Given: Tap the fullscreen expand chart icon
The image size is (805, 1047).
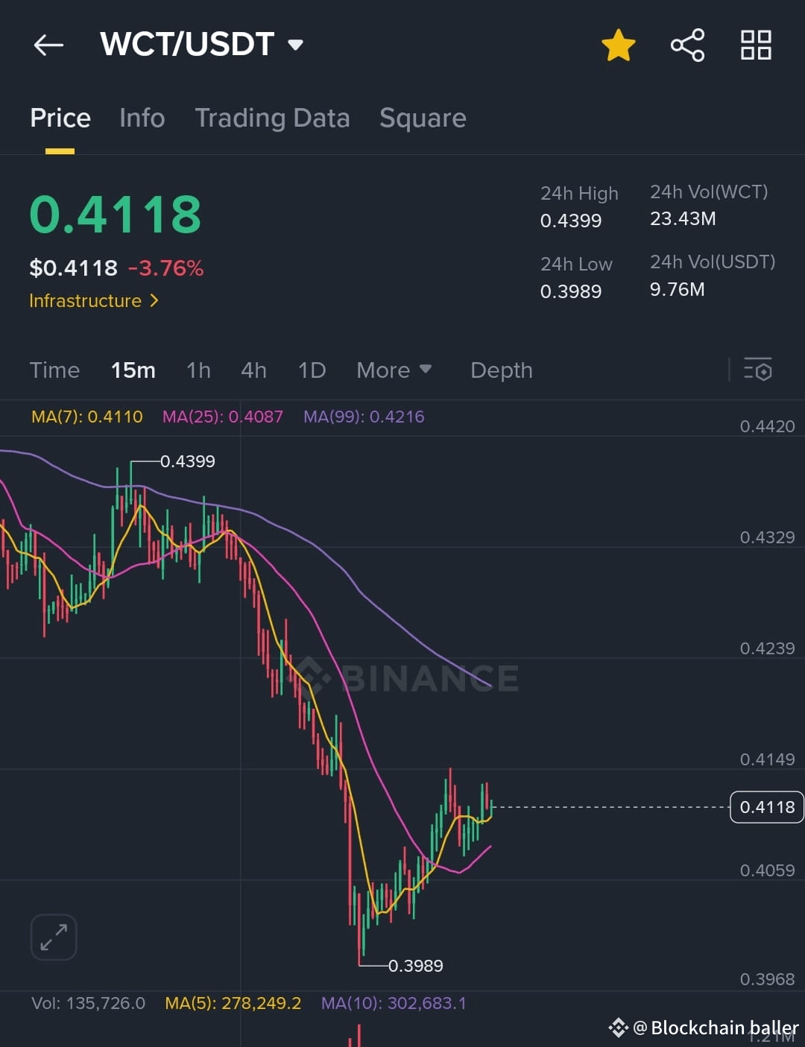Looking at the screenshot, I should [x=54, y=937].
